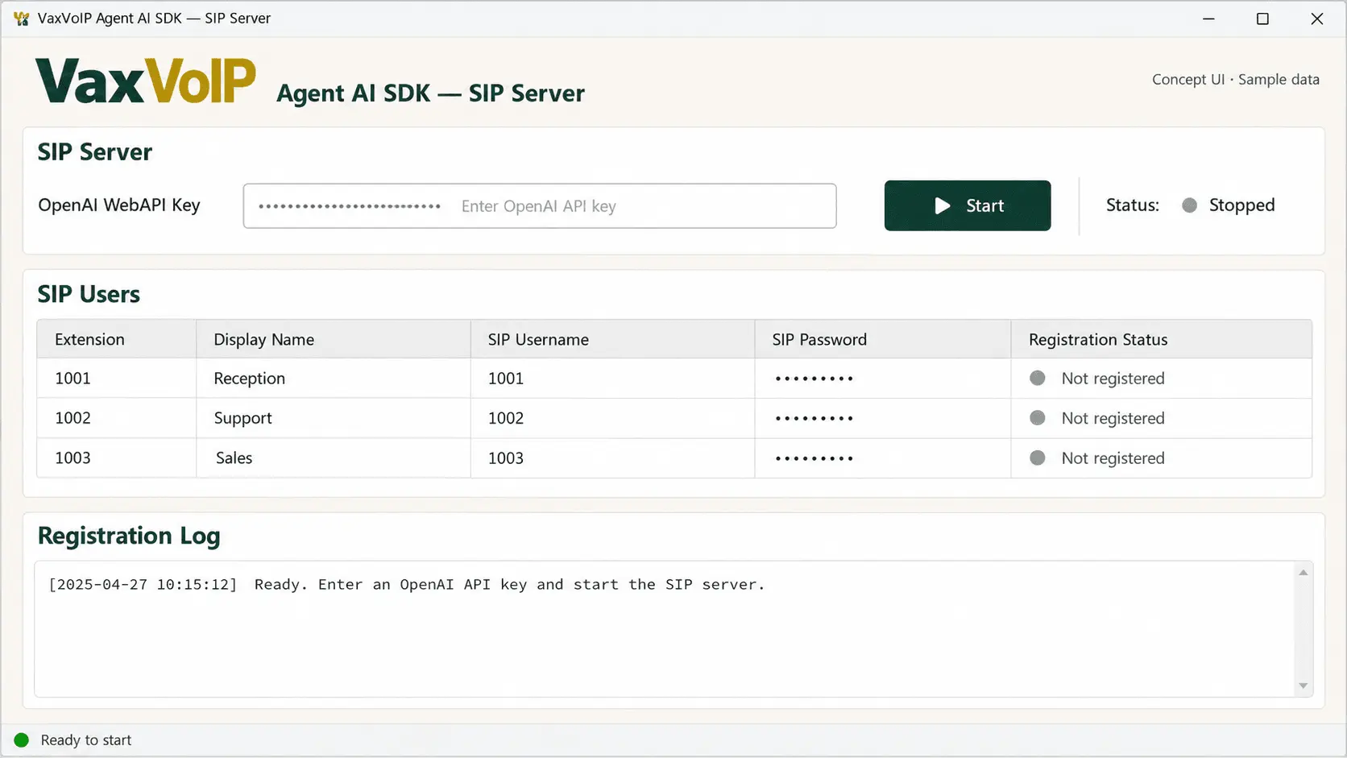The image size is (1347, 758).
Task: Click "Not registered" text in Sales row
Action: pyautogui.click(x=1113, y=458)
